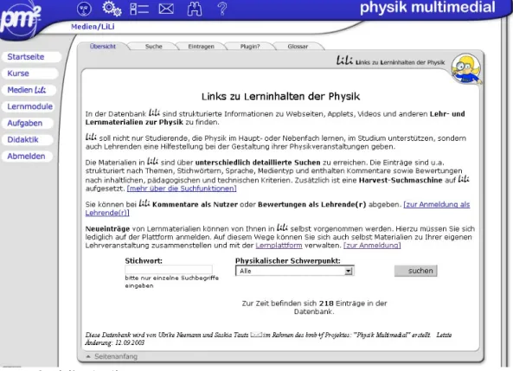The height and width of the screenshot is (371, 513).
Task: Open Lernmodule in the sidebar
Action: point(29,106)
